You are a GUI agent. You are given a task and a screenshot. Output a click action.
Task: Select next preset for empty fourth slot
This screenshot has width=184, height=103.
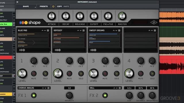(x=152, y=31)
